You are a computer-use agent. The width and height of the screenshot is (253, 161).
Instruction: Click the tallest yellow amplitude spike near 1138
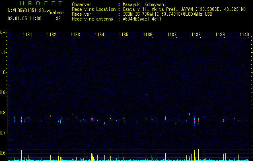pyautogui.click(x=198, y=155)
